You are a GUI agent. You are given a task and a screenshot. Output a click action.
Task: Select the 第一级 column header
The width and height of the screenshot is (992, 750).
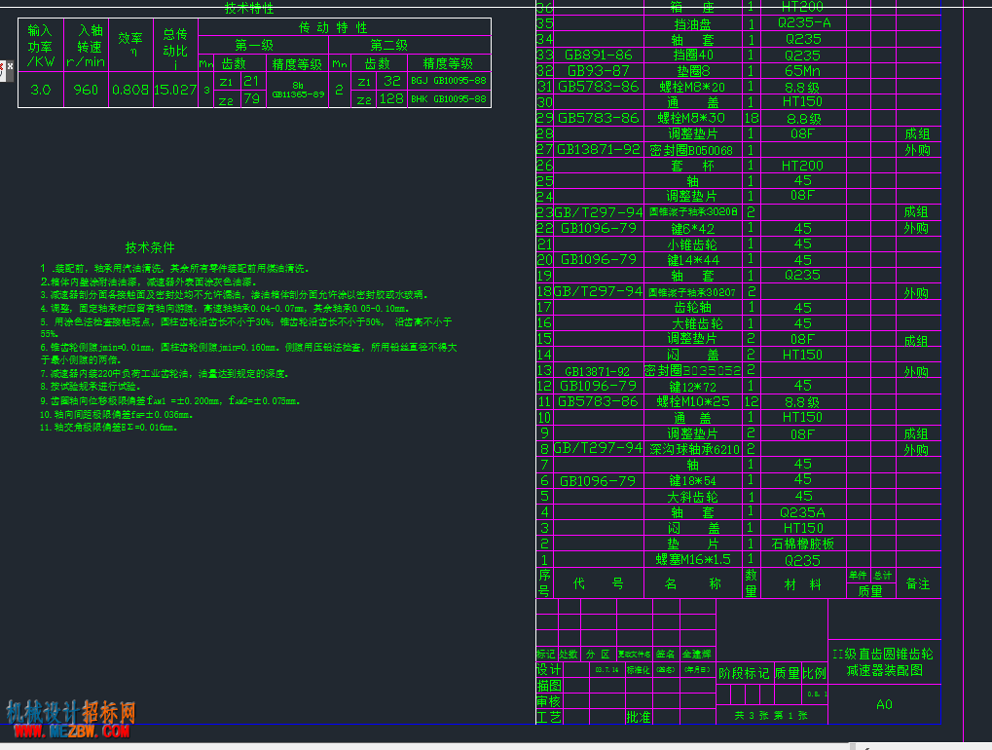pos(254,45)
